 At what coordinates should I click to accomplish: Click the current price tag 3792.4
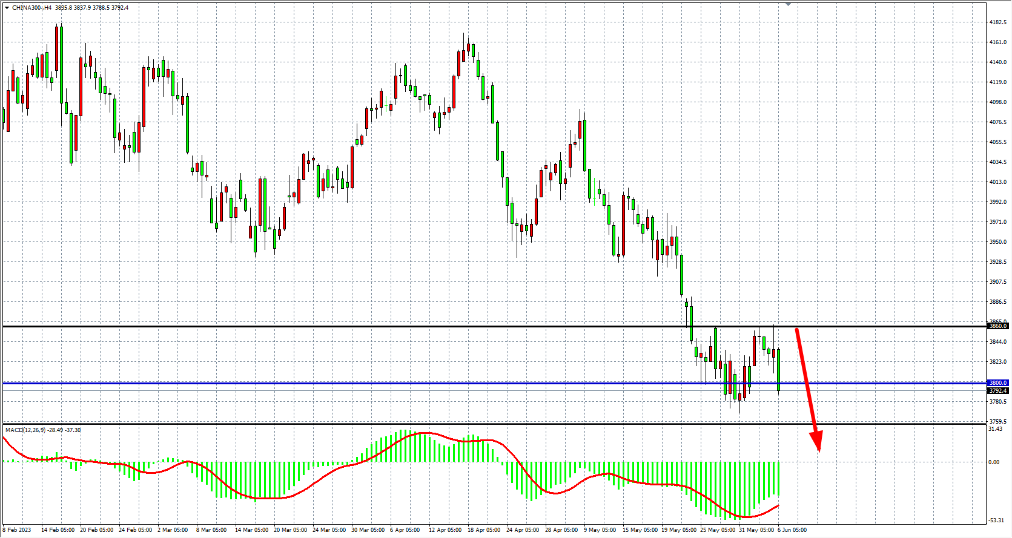(997, 391)
